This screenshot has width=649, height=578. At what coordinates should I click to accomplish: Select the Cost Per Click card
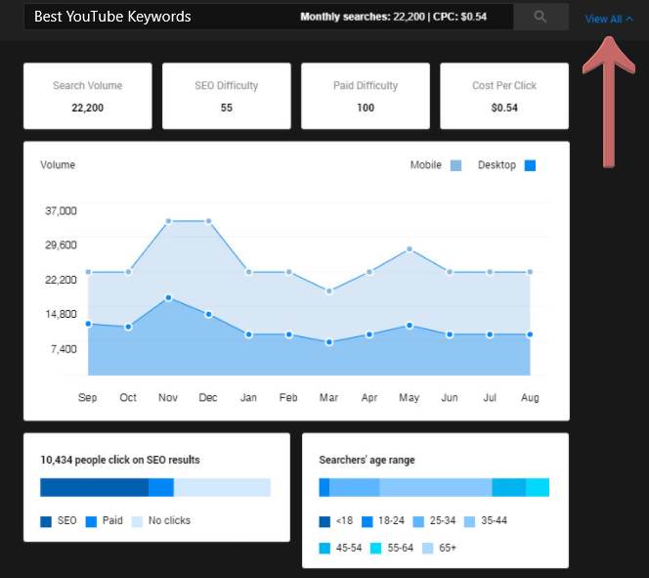[504, 96]
